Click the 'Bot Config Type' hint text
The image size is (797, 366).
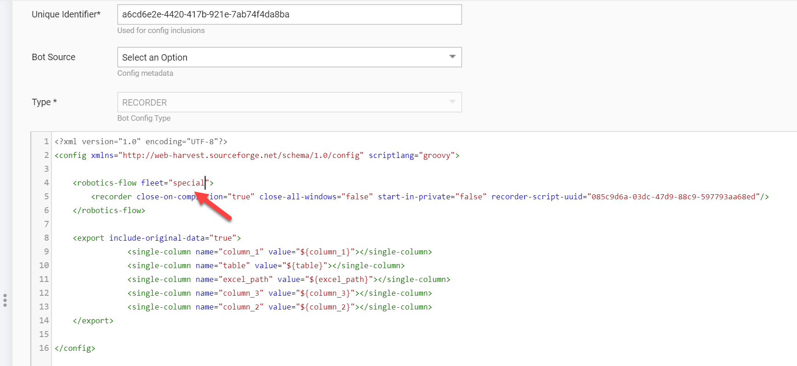click(144, 118)
